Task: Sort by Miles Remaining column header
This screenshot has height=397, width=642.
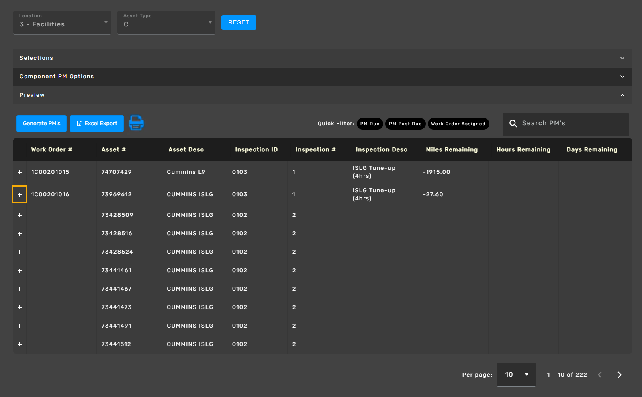Action: 452,150
